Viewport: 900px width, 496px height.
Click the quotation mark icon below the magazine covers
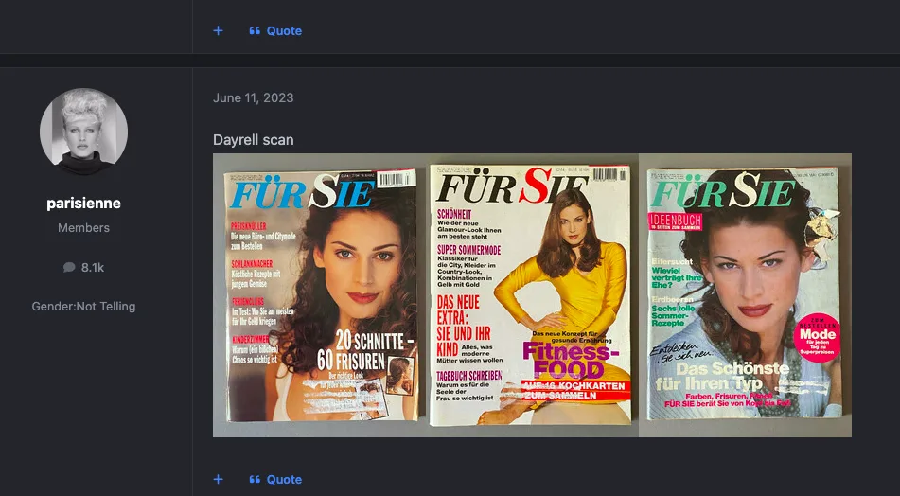(255, 479)
